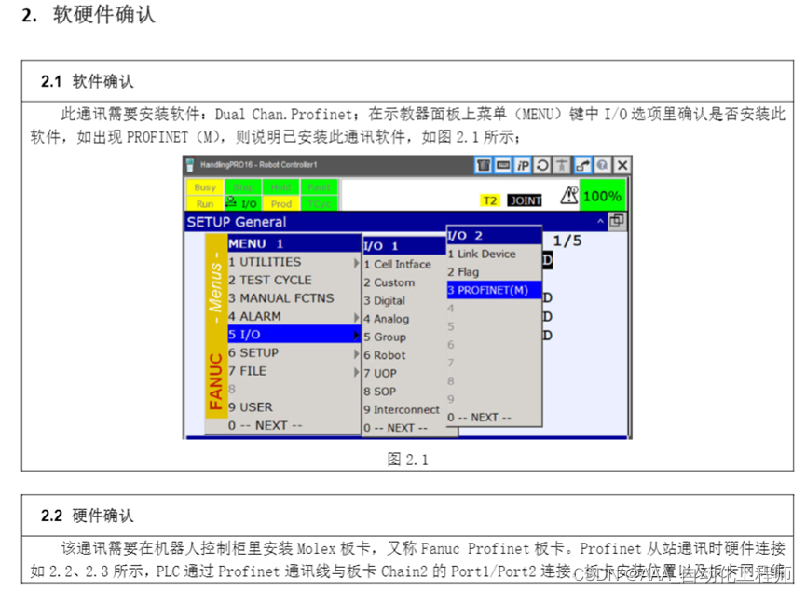Click the iP (iPendant) toolbar icon

(x=523, y=165)
